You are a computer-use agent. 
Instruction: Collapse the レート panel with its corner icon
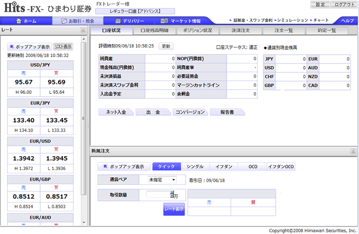tap(83, 30)
